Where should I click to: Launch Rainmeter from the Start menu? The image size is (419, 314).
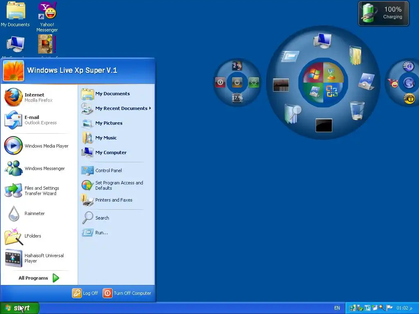pyautogui.click(x=39, y=213)
